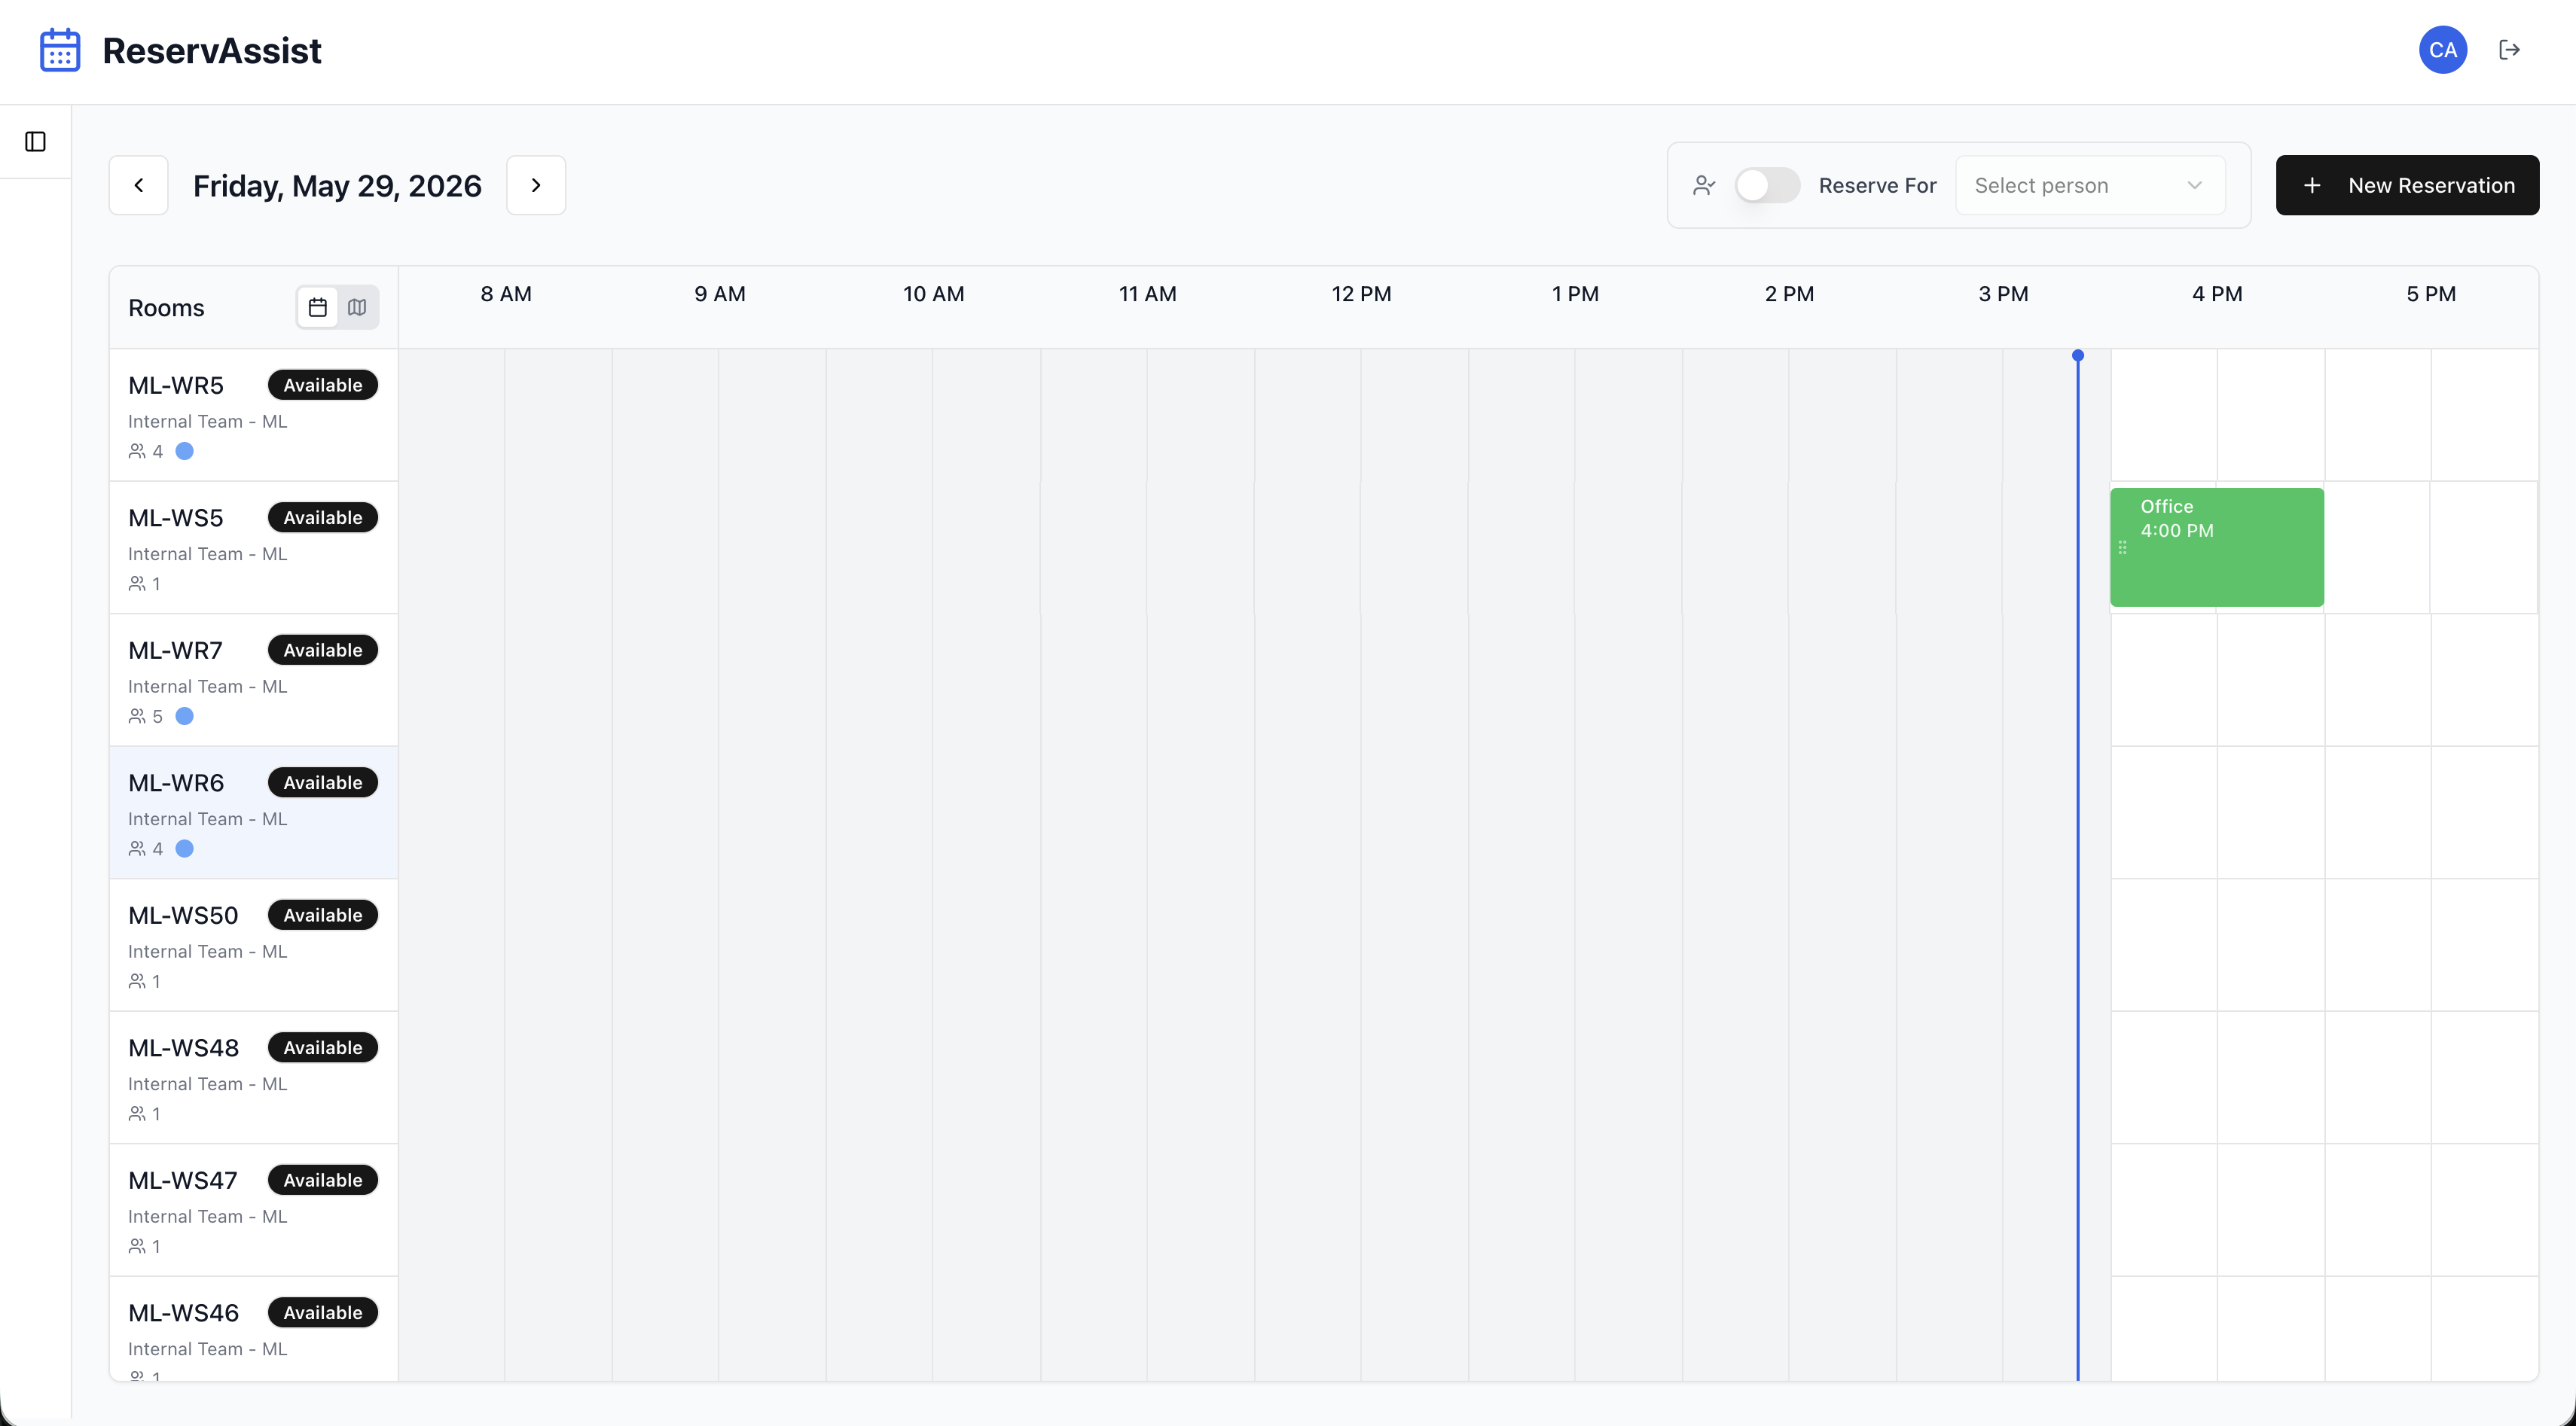Click Available badge on ML-WS48
The height and width of the screenshot is (1426, 2576).
pyautogui.click(x=322, y=1047)
